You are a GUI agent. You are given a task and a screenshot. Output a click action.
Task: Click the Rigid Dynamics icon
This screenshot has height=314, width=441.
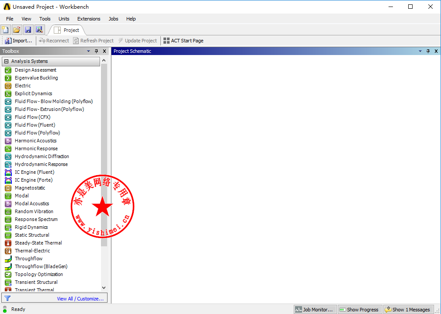tap(8, 228)
